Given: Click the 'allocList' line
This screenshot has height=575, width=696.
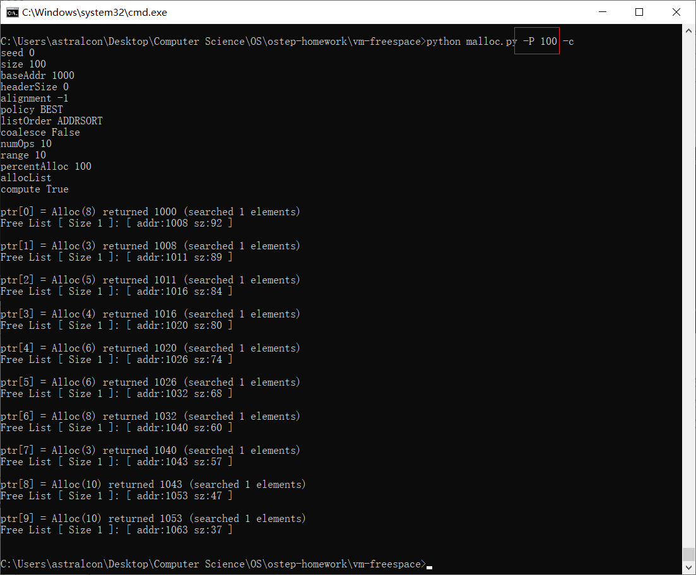Looking at the screenshot, I should point(27,178).
